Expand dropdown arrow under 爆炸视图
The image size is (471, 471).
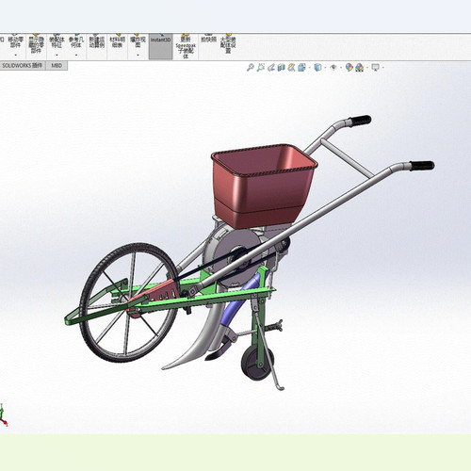(138, 56)
